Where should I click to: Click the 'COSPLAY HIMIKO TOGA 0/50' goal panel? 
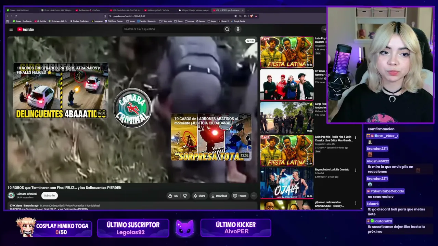pos(54,228)
